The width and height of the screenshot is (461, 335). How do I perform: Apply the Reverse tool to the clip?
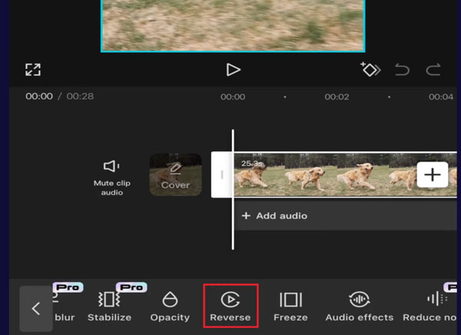[230, 306]
